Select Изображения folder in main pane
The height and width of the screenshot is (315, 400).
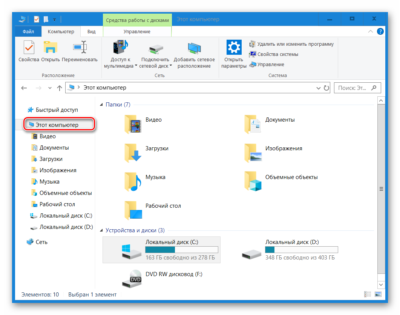[x=273, y=153]
